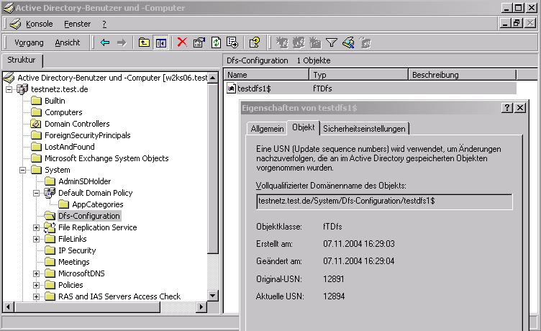The height and width of the screenshot is (331, 541).
Task: Refresh the view with the green arrows icon
Action: pyautogui.click(x=216, y=42)
